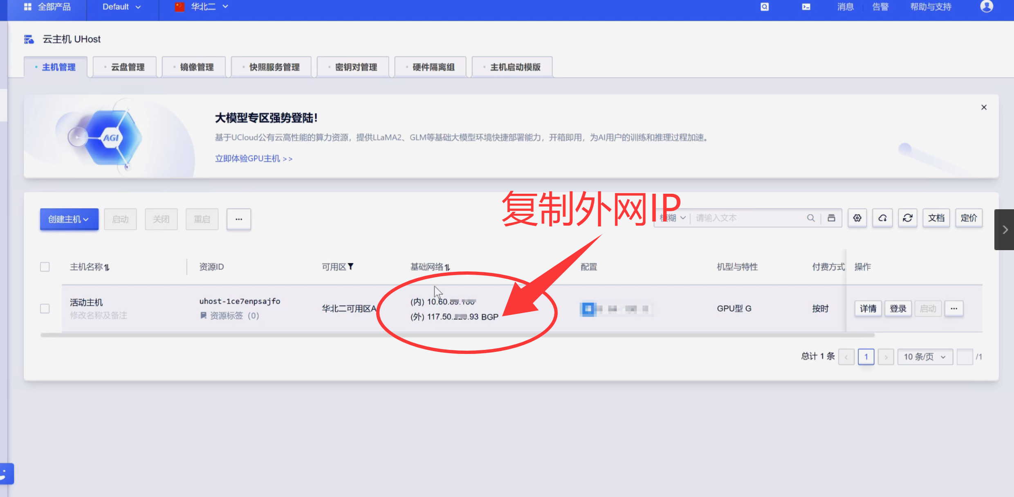Expand the Default project dropdown
The height and width of the screenshot is (497, 1014).
(122, 7)
